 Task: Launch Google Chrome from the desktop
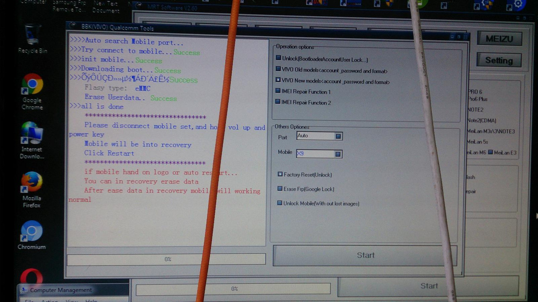pos(32,92)
